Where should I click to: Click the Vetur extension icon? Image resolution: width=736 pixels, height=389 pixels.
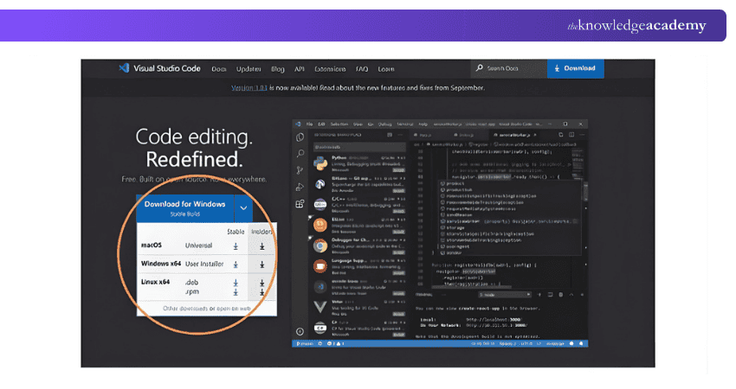coord(320,308)
